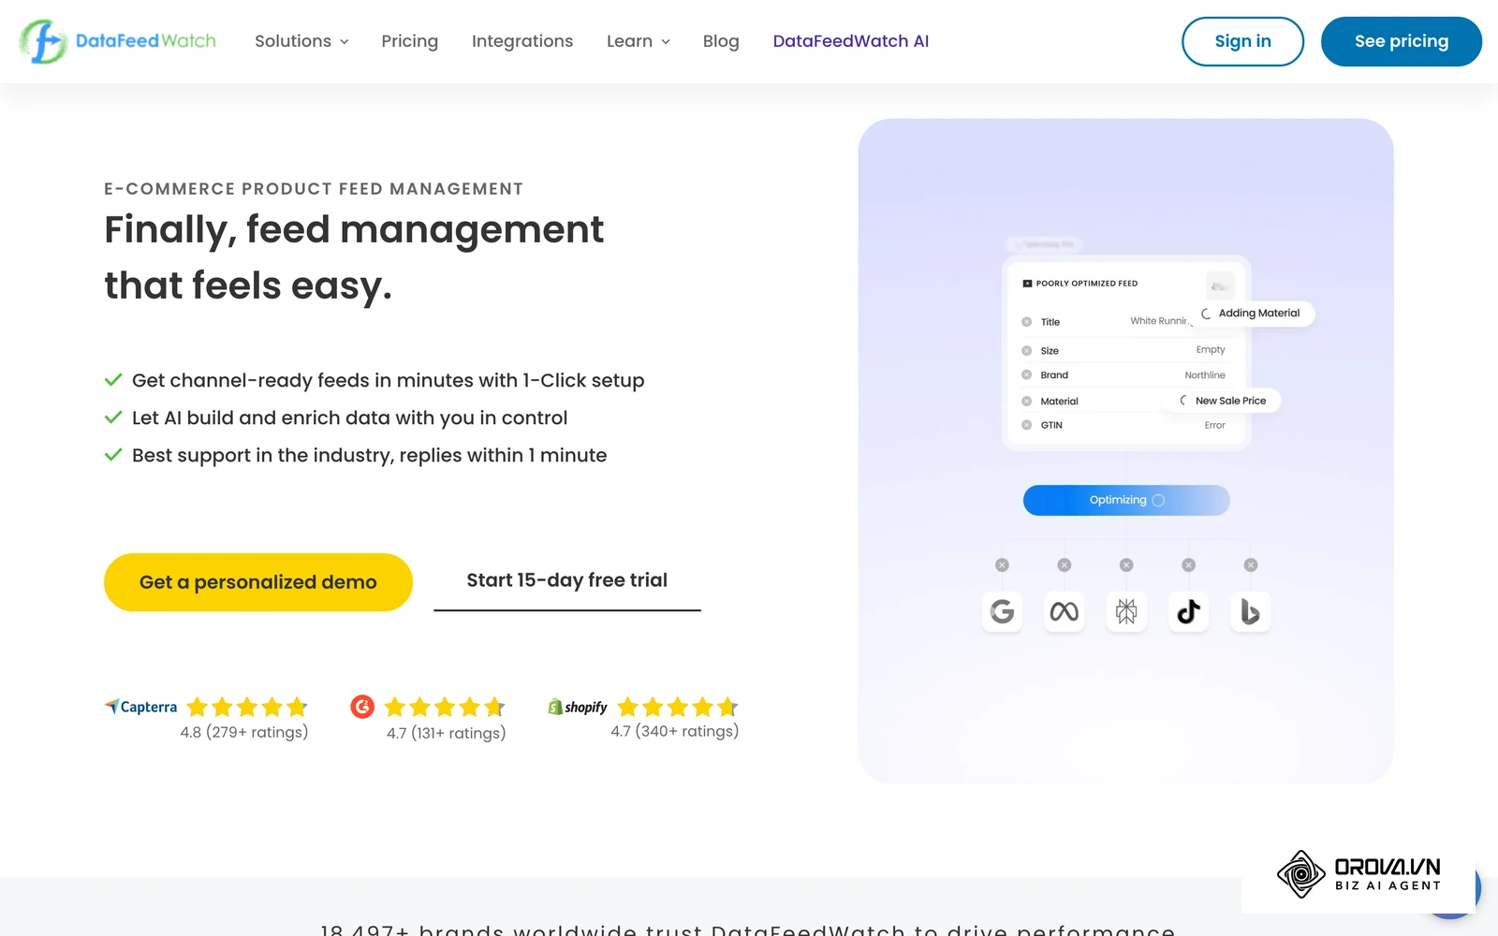The height and width of the screenshot is (936, 1498).
Task: Click the See pricing button
Action: pyautogui.click(x=1402, y=41)
